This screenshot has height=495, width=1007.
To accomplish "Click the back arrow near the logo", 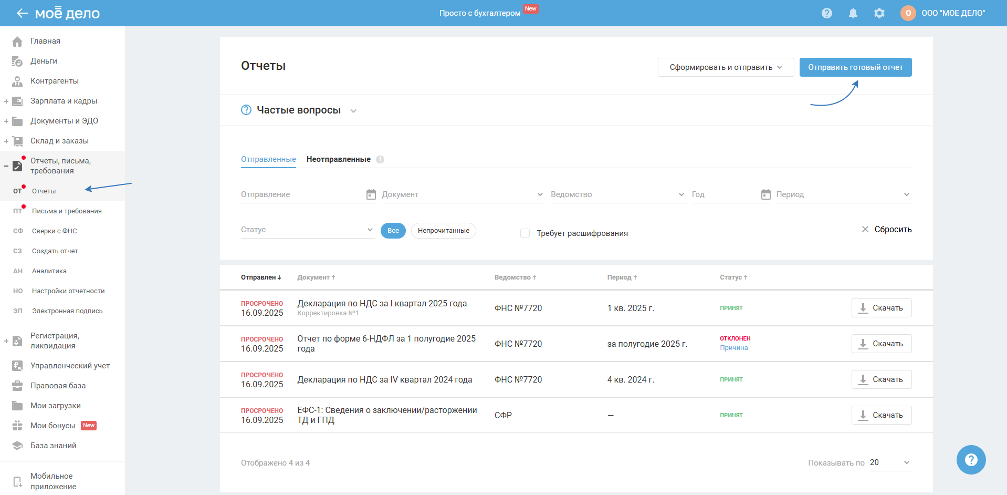I will 22,13.
